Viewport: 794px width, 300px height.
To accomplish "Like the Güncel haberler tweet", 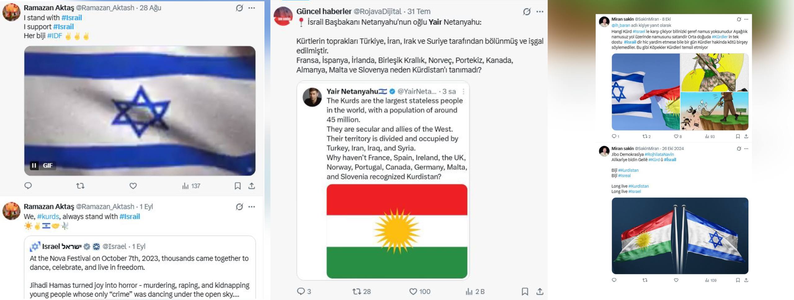I will tap(413, 292).
